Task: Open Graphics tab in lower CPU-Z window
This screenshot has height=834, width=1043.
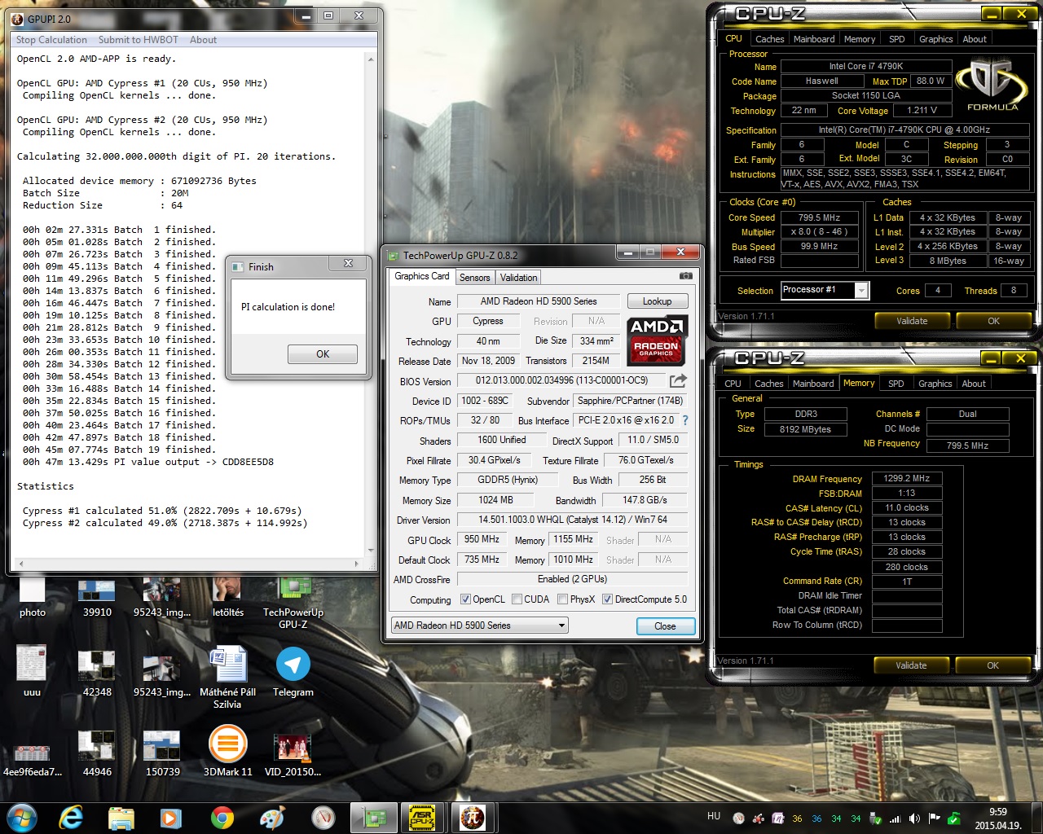Action: pyautogui.click(x=935, y=384)
